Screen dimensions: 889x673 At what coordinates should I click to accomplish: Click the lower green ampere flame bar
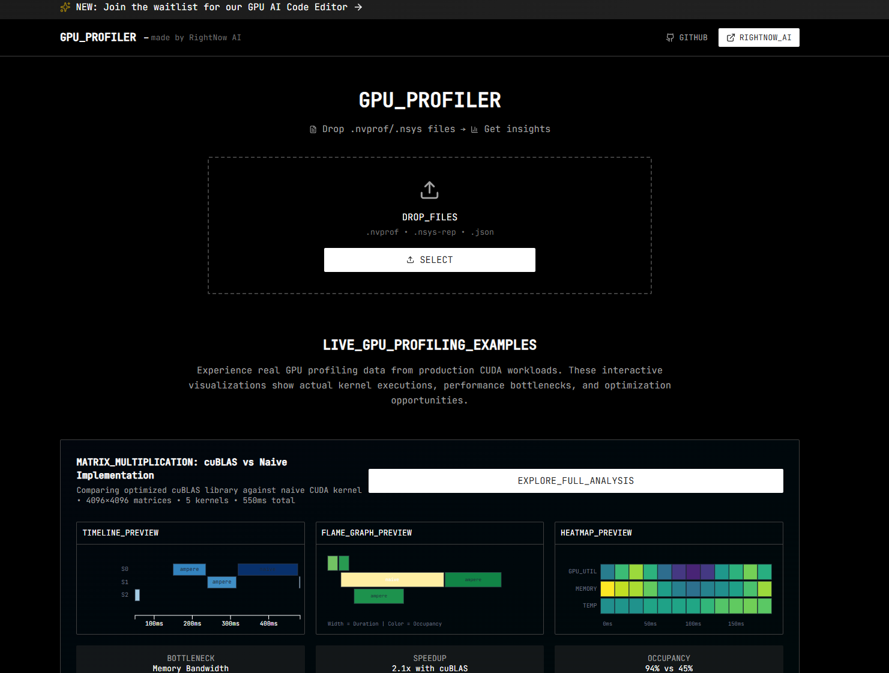pyautogui.click(x=379, y=596)
